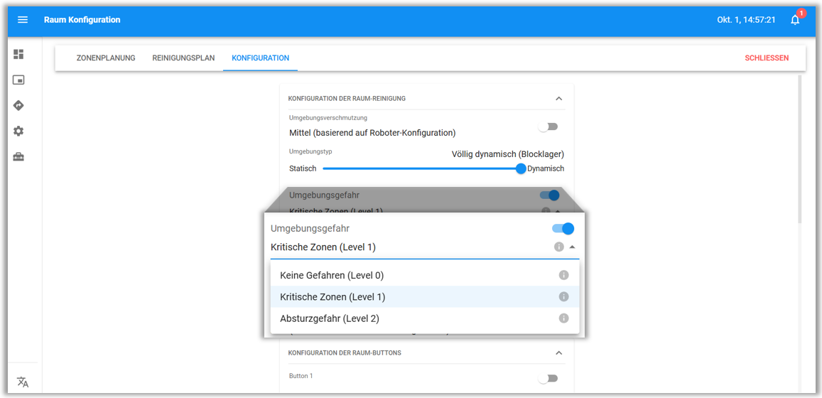
Task: Show info for Absturzgefahr (Level 2)
Action: 563,318
